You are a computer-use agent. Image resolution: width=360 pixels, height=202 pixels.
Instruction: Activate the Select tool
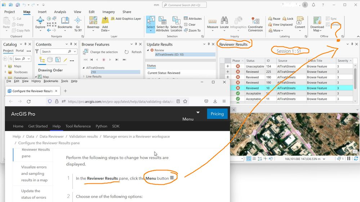(x=151, y=24)
